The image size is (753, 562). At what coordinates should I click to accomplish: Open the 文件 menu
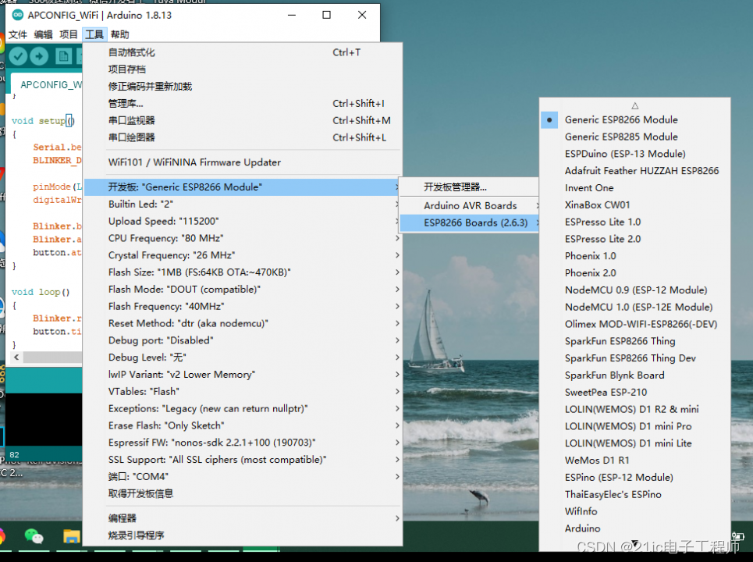coord(18,34)
